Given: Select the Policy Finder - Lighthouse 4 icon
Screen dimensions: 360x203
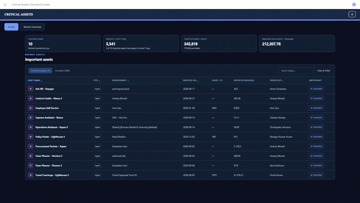Looking at the screenshot, I should point(31,137).
